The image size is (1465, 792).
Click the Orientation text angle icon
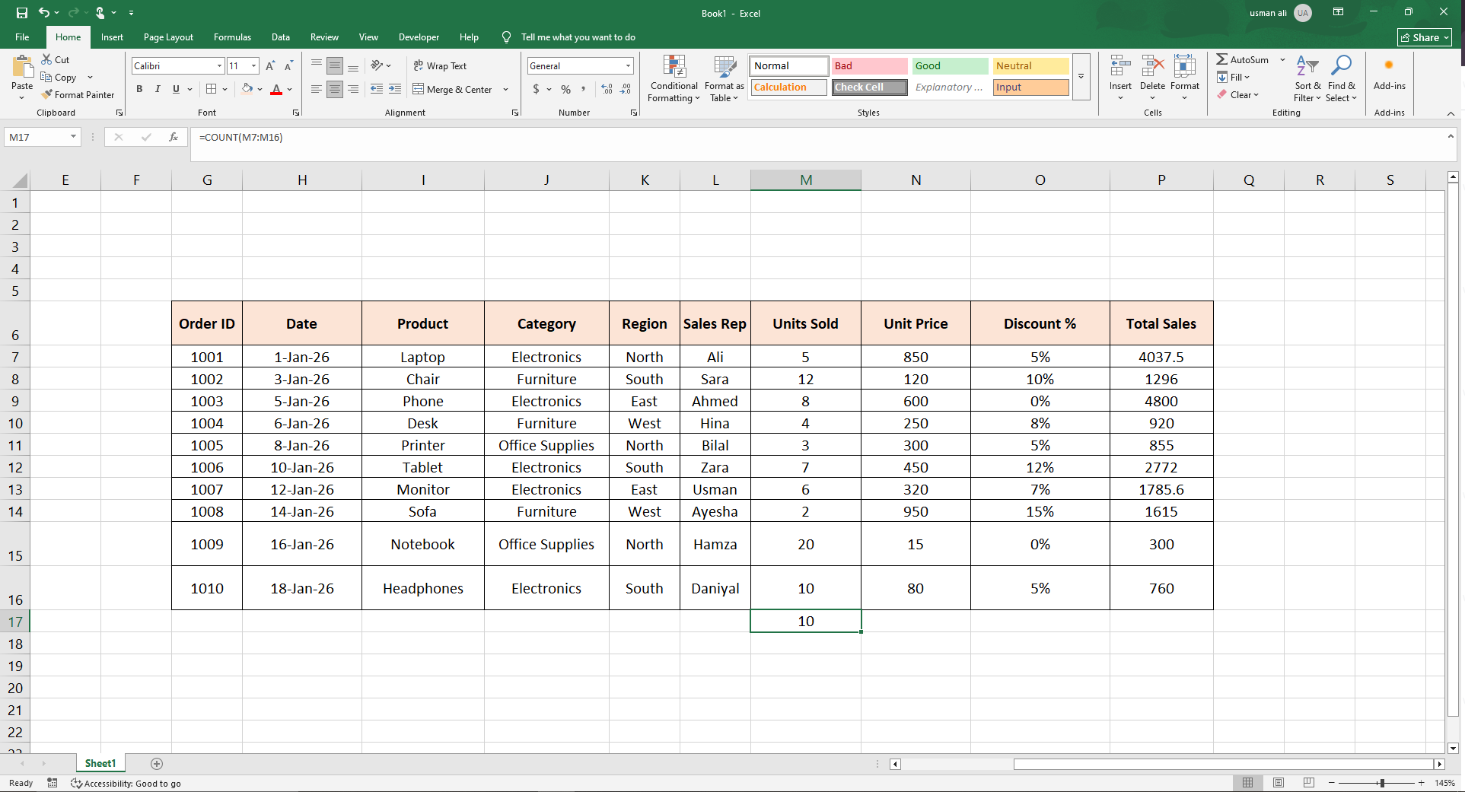[x=377, y=66]
